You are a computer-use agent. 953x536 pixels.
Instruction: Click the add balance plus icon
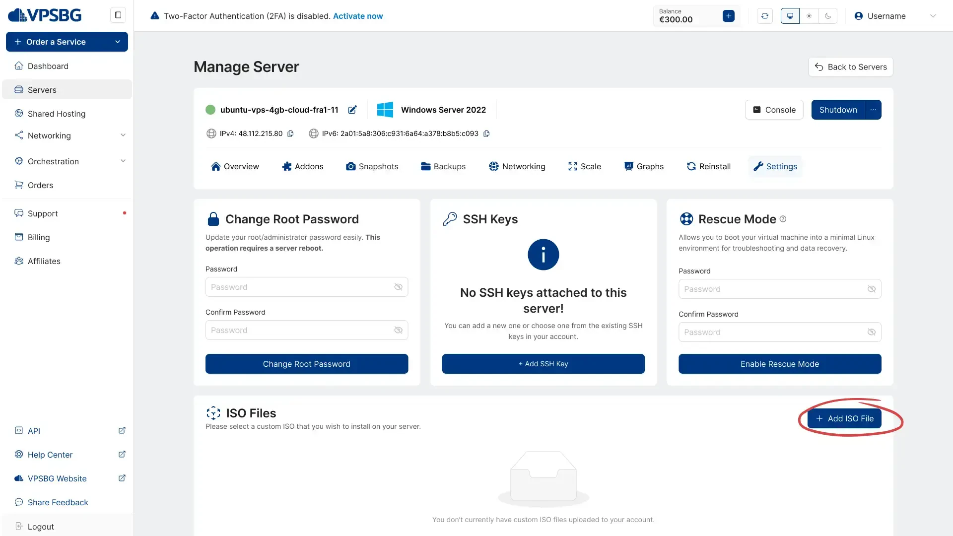pyautogui.click(x=728, y=16)
